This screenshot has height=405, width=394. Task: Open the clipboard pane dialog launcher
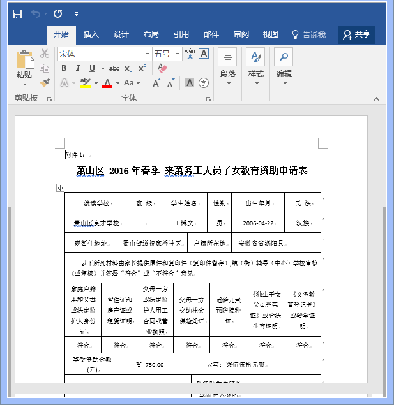point(49,99)
